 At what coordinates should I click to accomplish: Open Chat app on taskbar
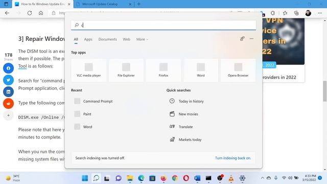(119, 178)
